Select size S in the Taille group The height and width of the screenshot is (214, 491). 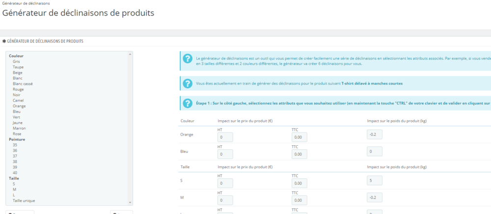coord(14,184)
